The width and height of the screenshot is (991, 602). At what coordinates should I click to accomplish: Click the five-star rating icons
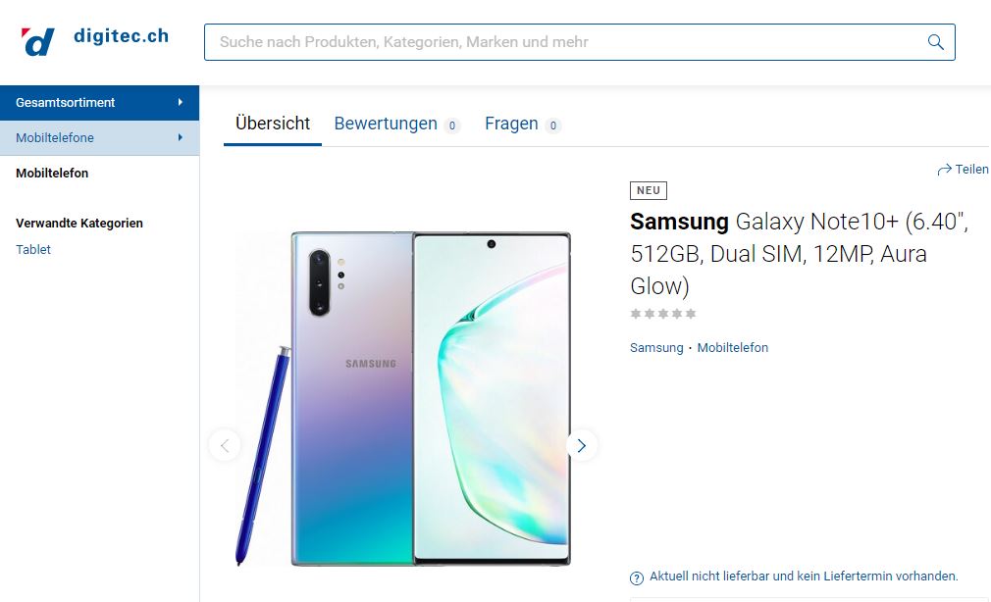[663, 314]
